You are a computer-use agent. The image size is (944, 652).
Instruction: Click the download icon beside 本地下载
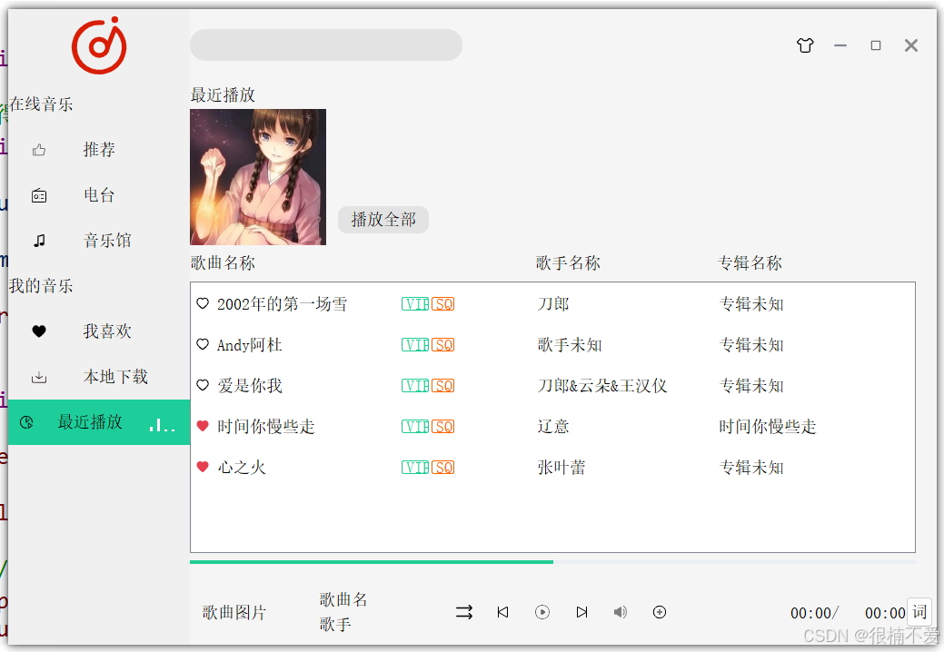click(39, 377)
